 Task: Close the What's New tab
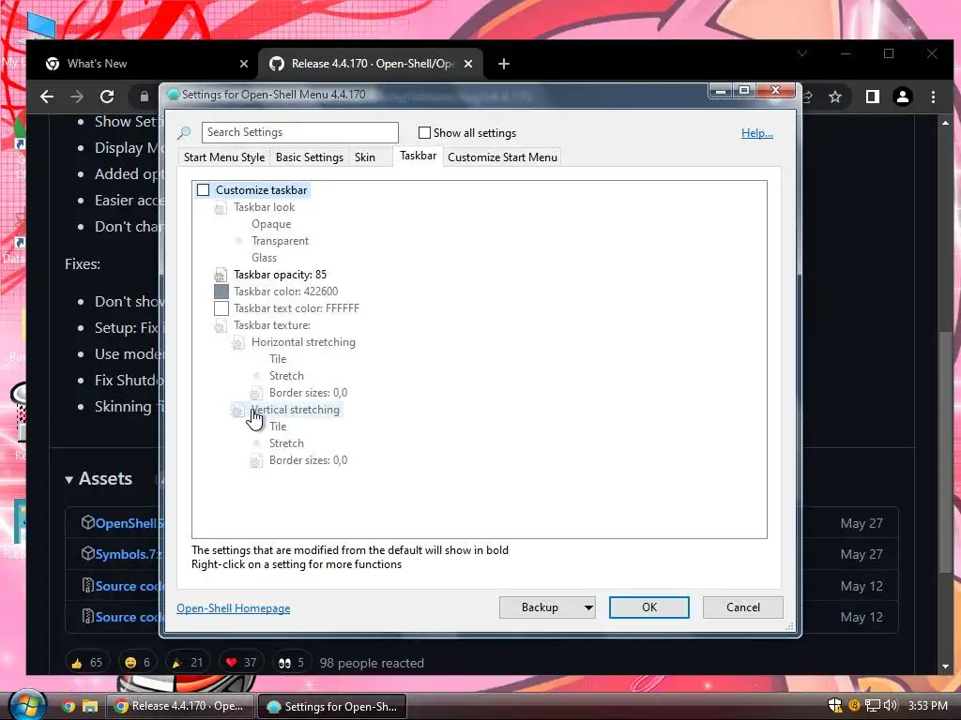[x=244, y=64]
